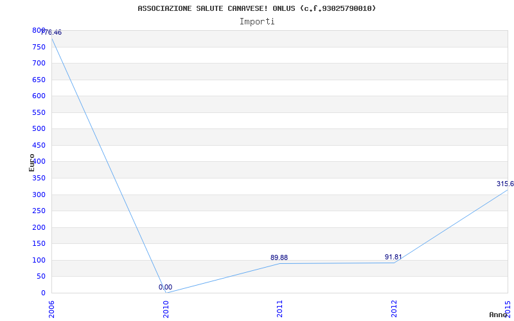Select the 91.81 data label
Screen dimensions: 514x321
tap(393, 257)
